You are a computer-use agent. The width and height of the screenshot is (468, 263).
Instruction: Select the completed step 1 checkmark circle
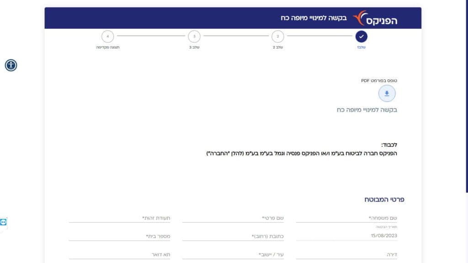361,37
